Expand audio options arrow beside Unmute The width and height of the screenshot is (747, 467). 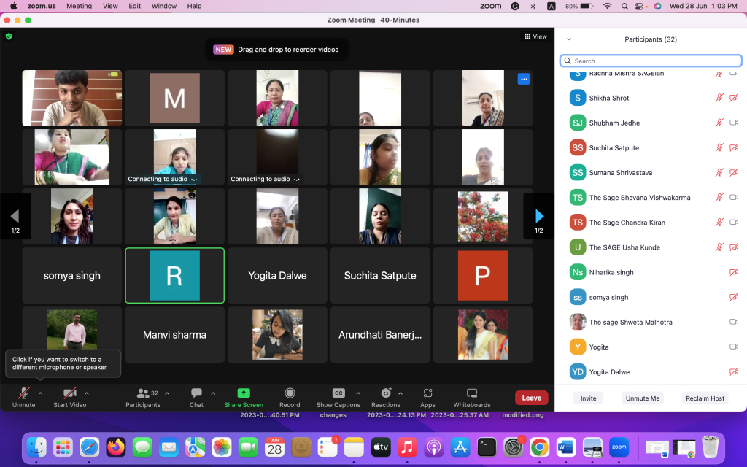40,393
